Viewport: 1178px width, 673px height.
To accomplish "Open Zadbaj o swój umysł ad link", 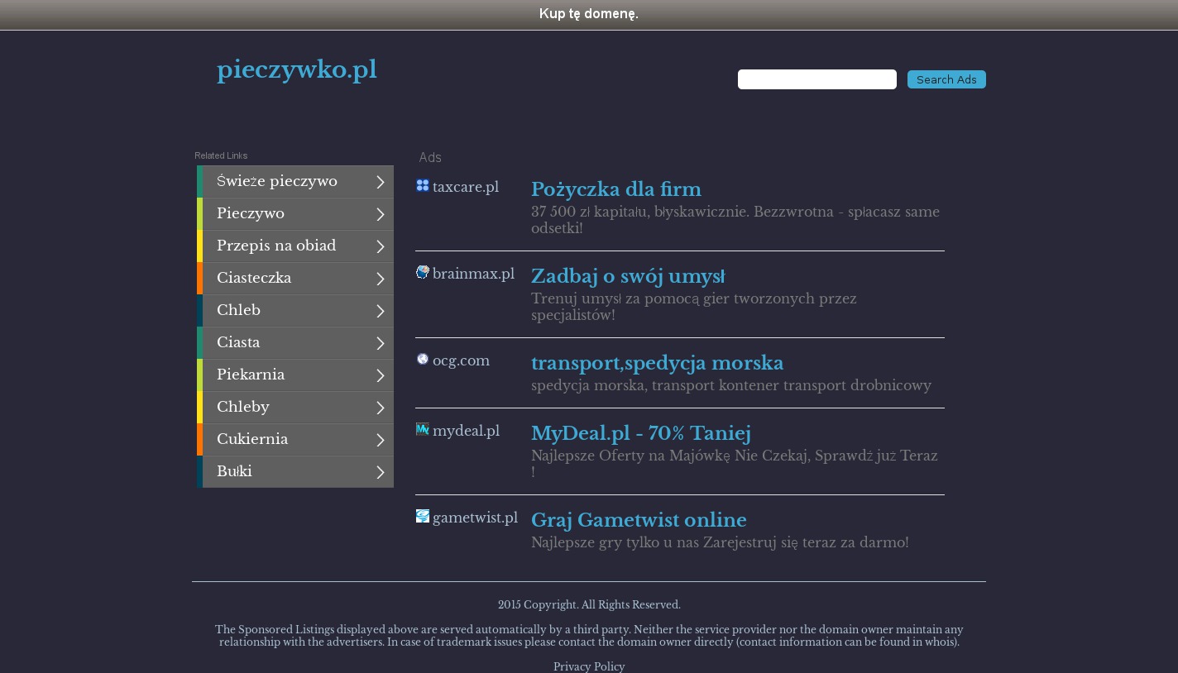I will 627,277.
